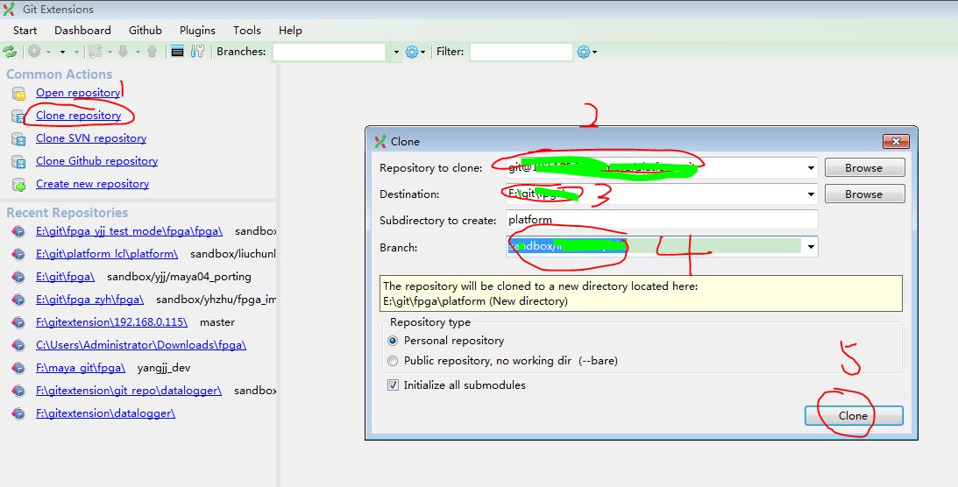Select the Personal repository radio button
Viewport: 958px width, 487px height.
tap(393, 341)
